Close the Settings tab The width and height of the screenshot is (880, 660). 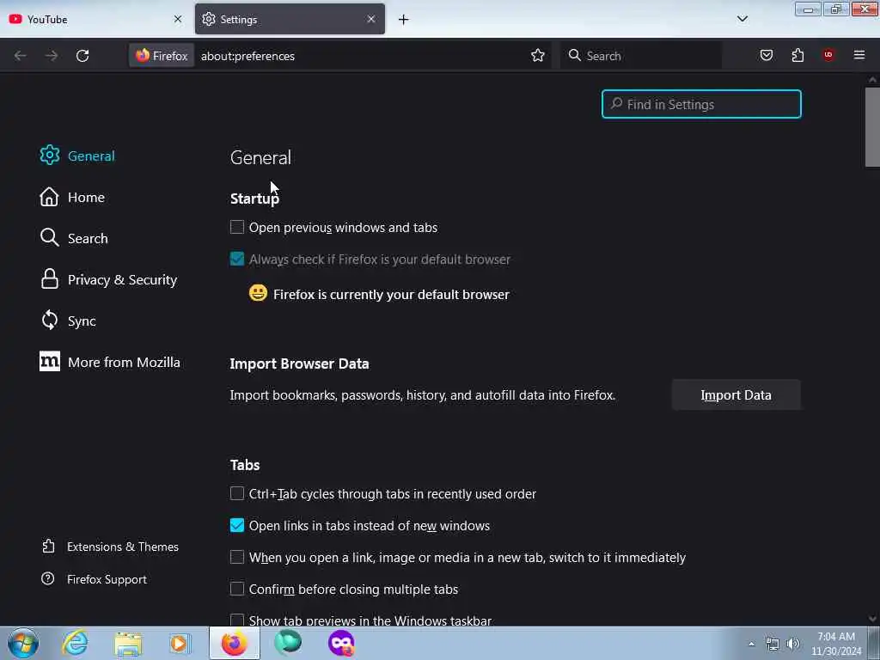pos(371,19)
